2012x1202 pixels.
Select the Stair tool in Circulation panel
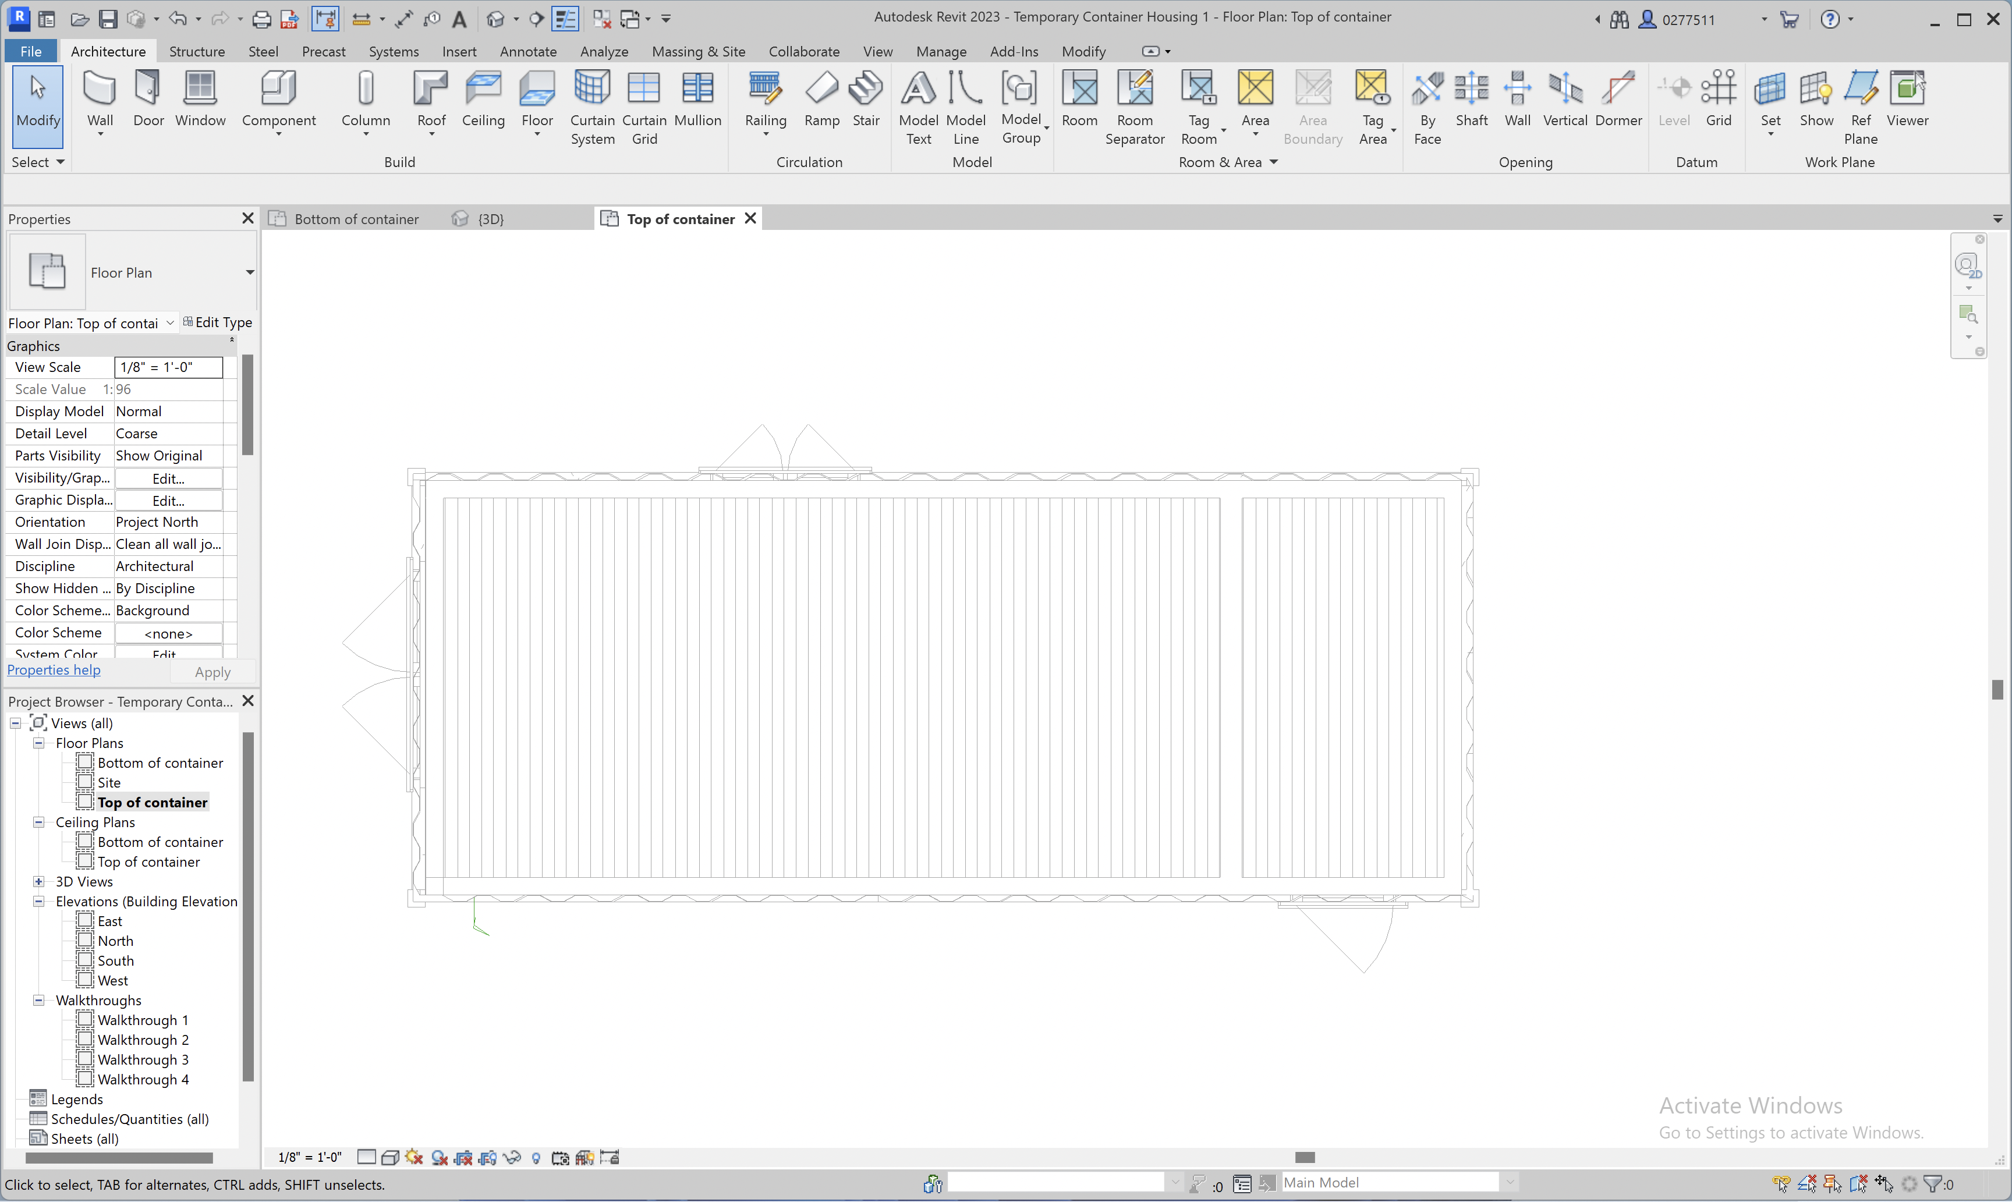(865, 99)
